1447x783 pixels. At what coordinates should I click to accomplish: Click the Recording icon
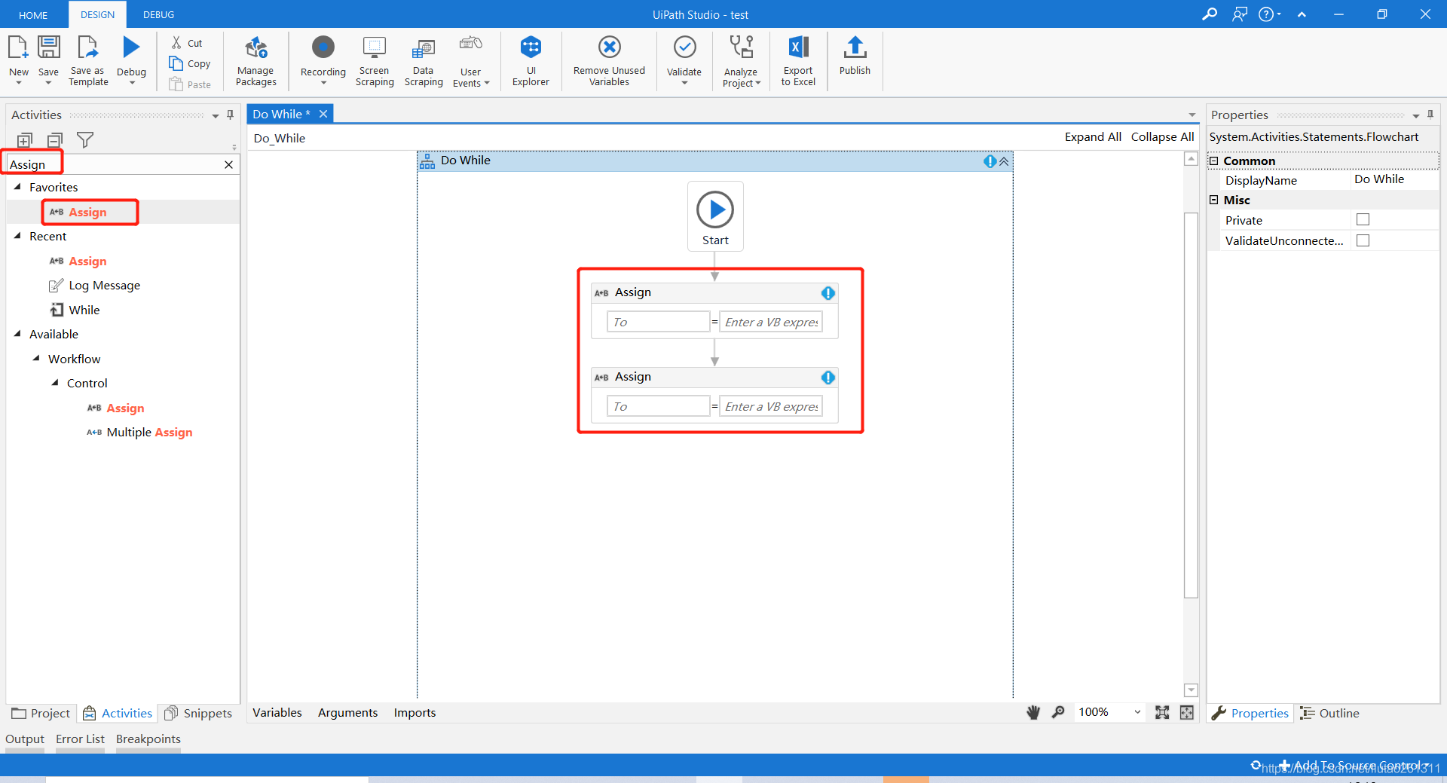[323, 47]
